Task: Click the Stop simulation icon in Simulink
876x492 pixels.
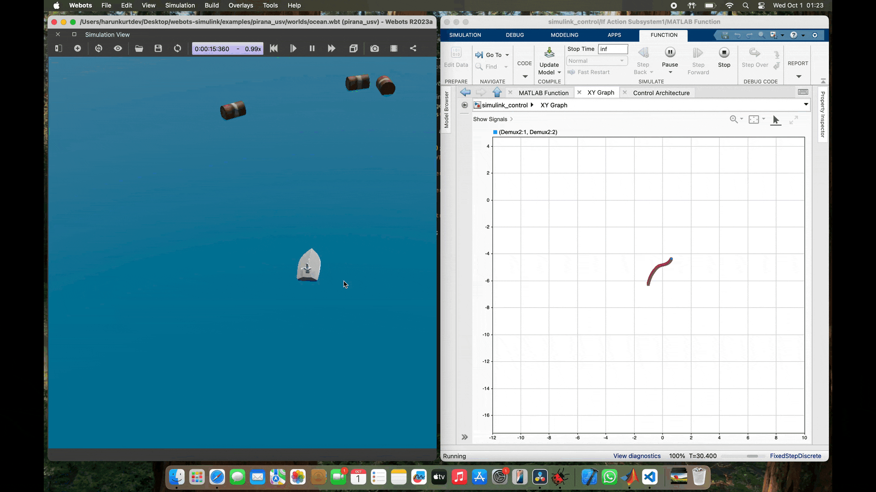Action: (x=724, y=53)
